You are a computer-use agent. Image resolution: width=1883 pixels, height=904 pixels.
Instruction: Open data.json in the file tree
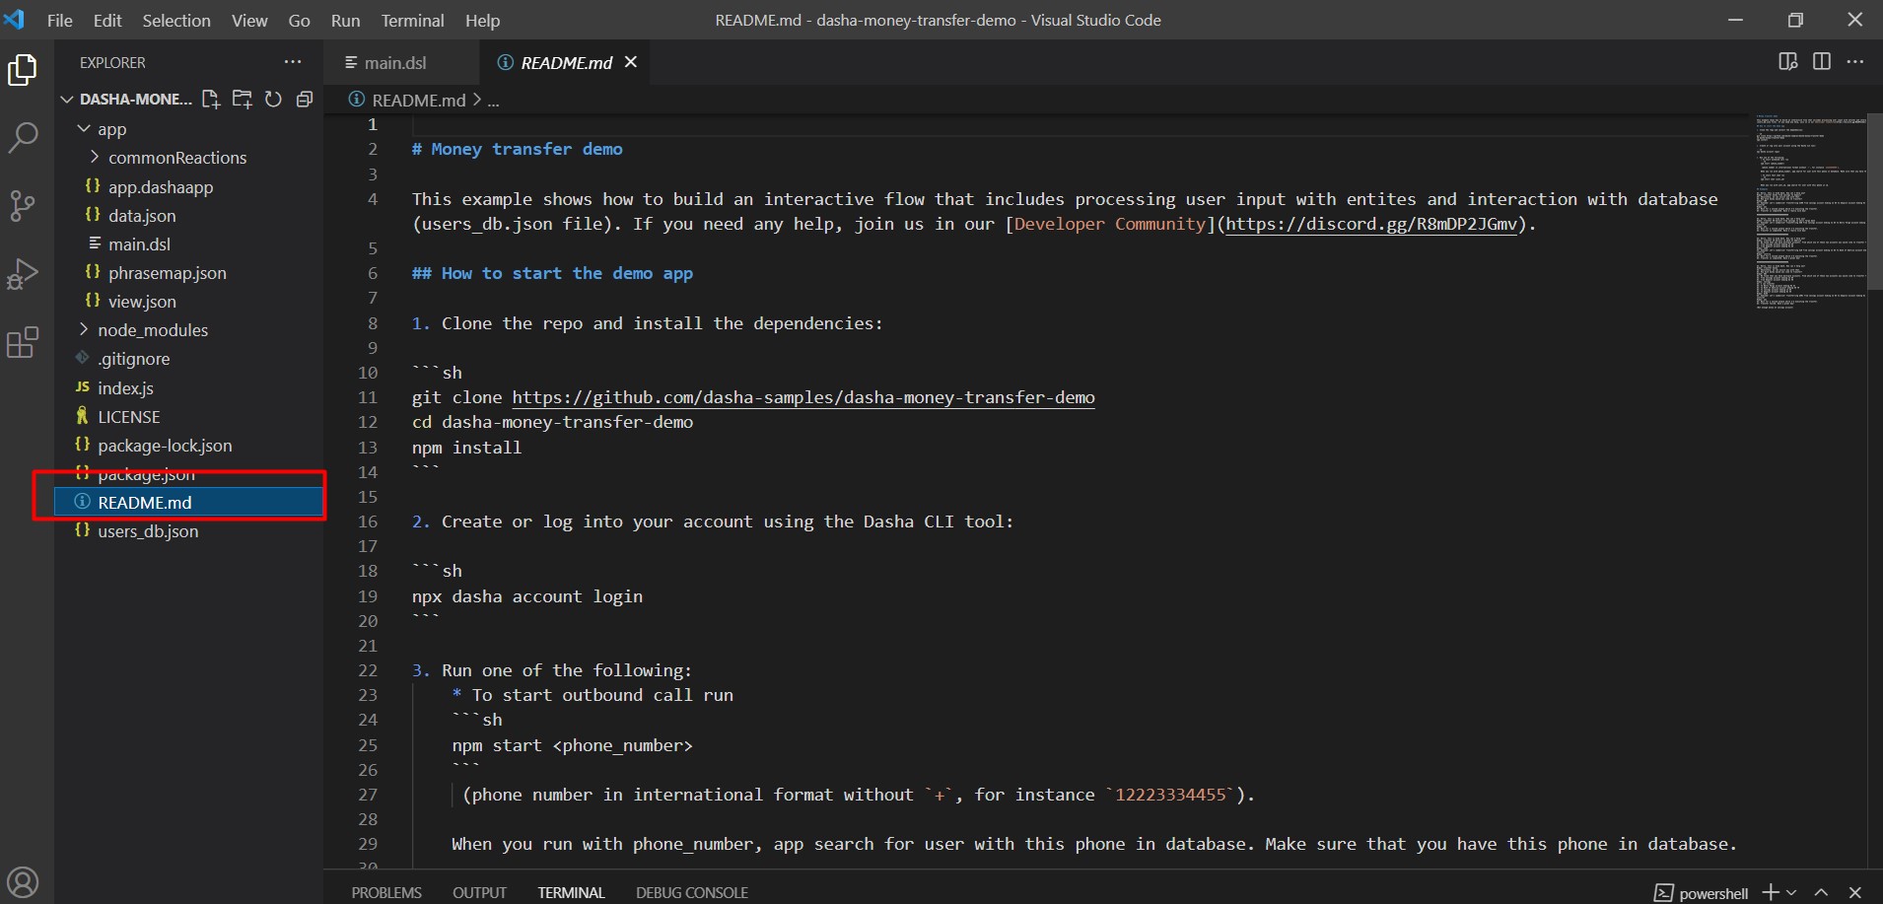[x=188, y=216]
